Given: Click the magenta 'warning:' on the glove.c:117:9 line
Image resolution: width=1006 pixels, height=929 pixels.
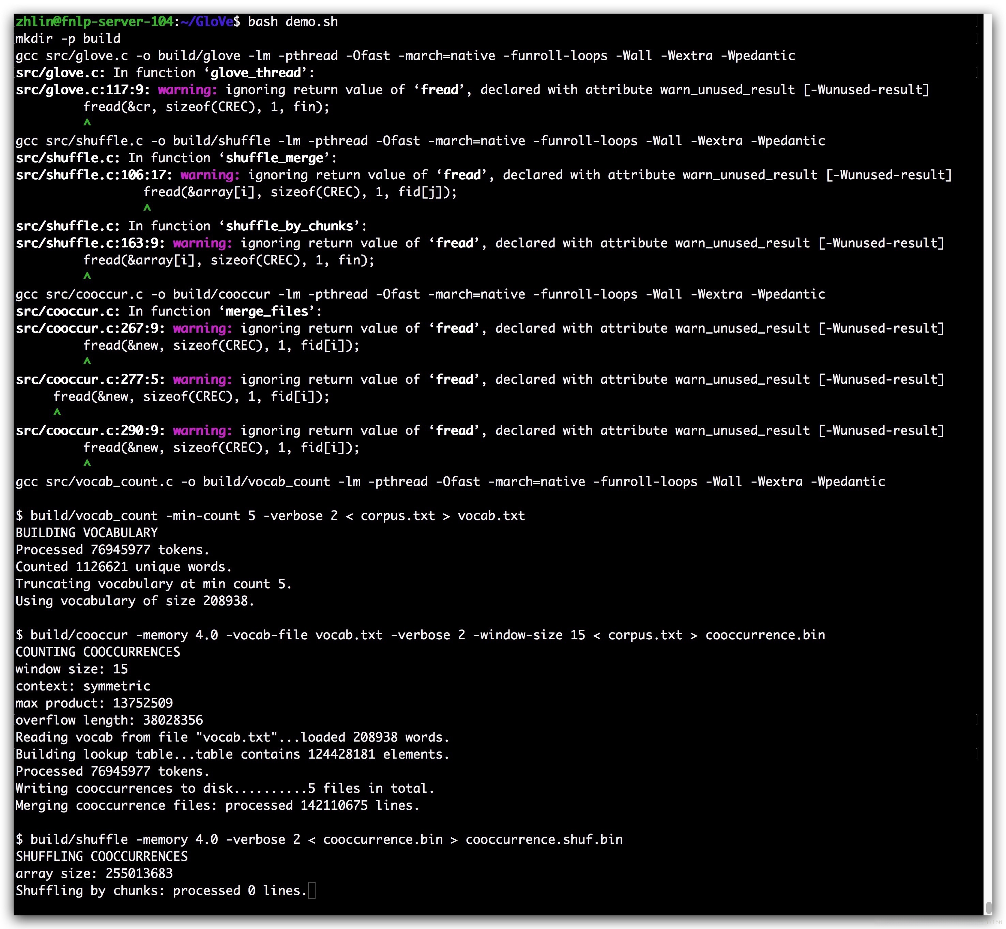Looking at the screenshot, I should (x=187, y=90).
